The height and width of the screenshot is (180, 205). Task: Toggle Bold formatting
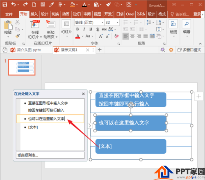pyautogui.click(x=77, y=29)
